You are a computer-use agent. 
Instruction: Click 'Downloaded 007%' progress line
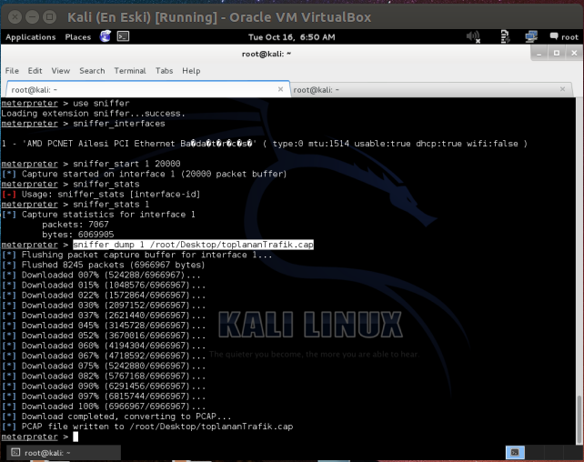101,276
